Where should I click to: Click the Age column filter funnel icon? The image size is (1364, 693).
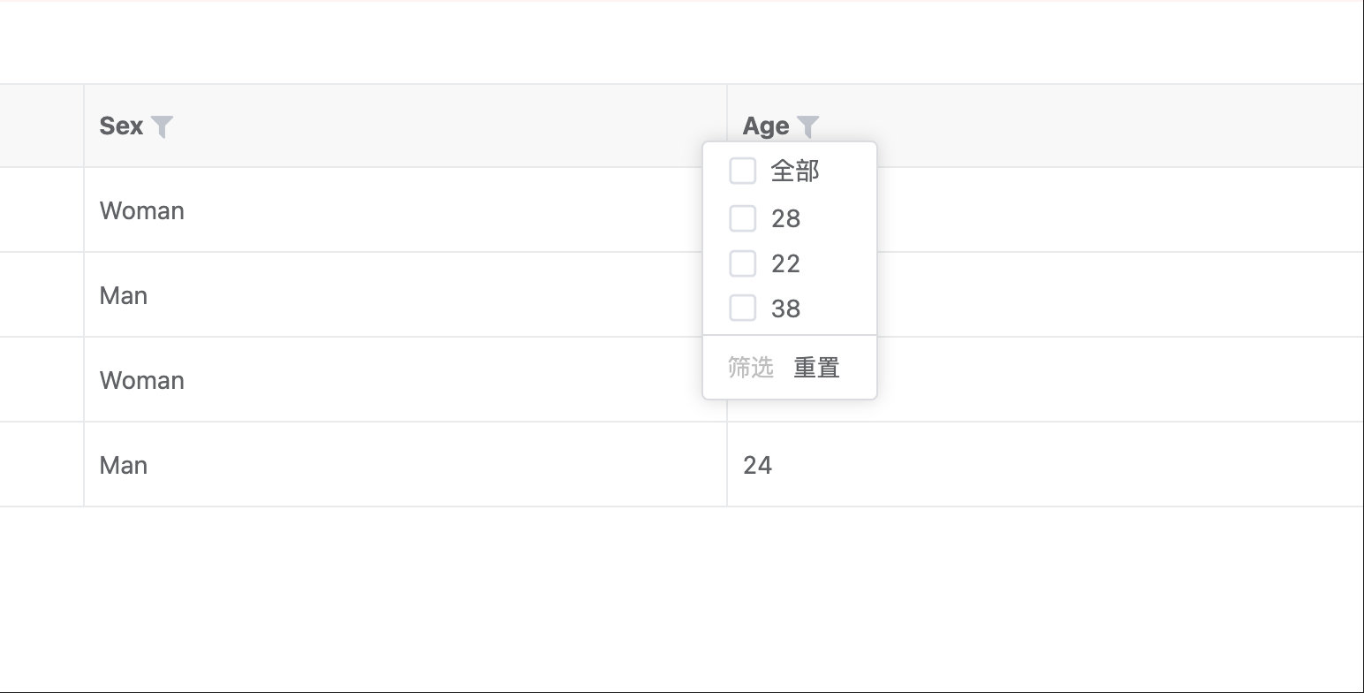click(x=807, y=126)
